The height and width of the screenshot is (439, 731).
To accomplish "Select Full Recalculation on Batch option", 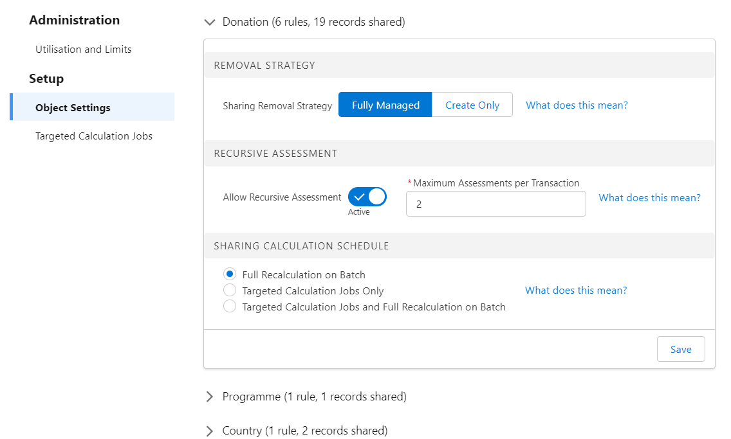I will (230, 274).
